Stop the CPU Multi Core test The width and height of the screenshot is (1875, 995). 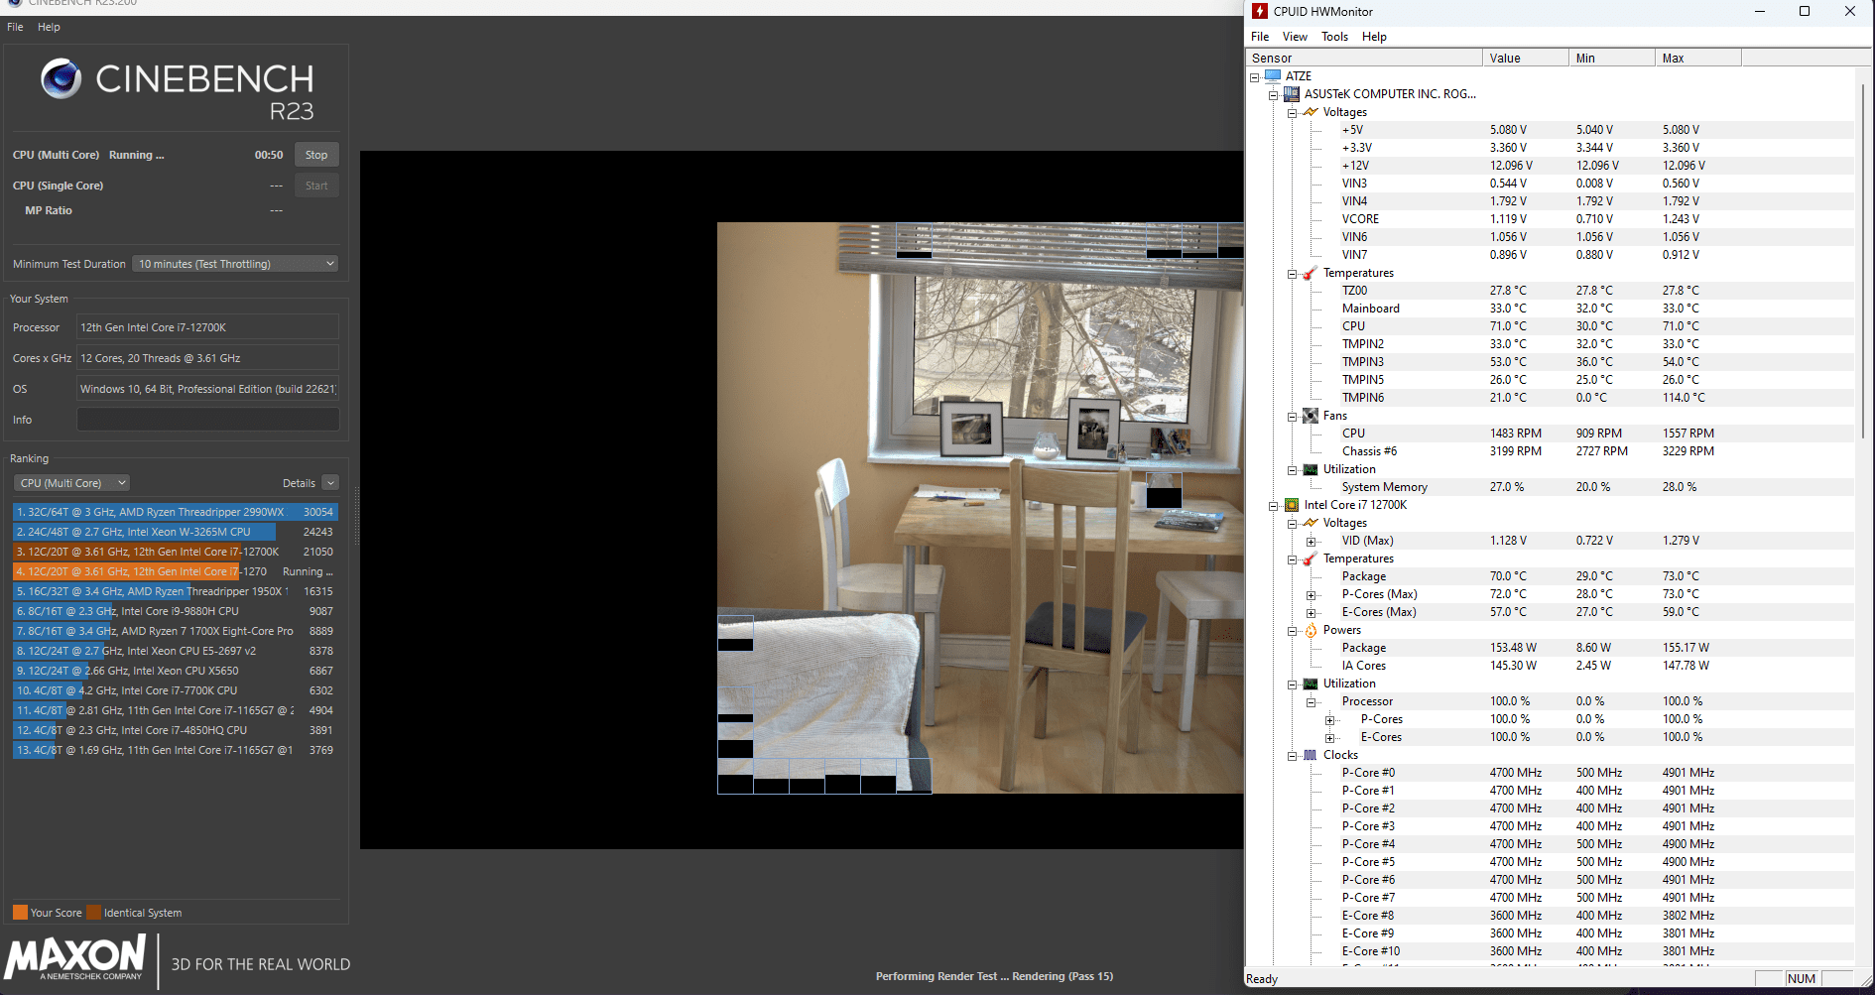tap(316, 155)
